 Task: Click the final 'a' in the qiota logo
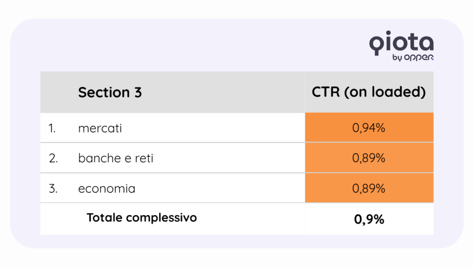coord(426,44)
